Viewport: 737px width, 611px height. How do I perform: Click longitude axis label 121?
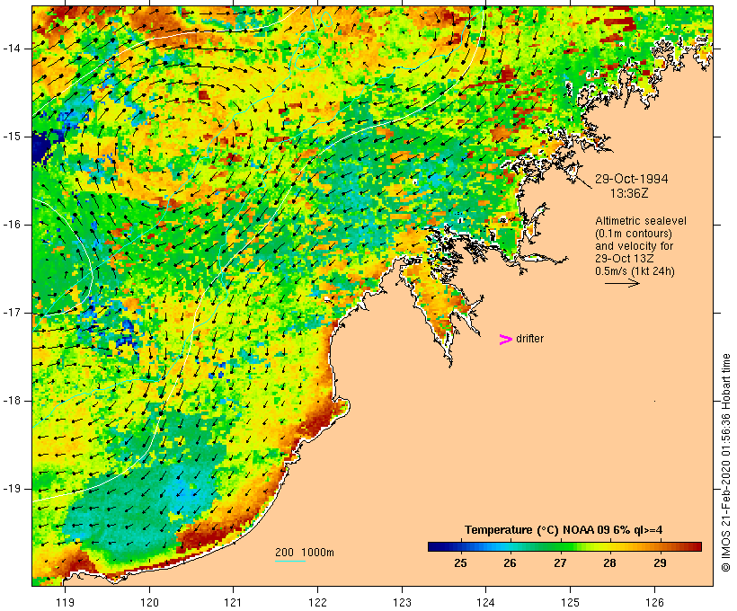233,602
